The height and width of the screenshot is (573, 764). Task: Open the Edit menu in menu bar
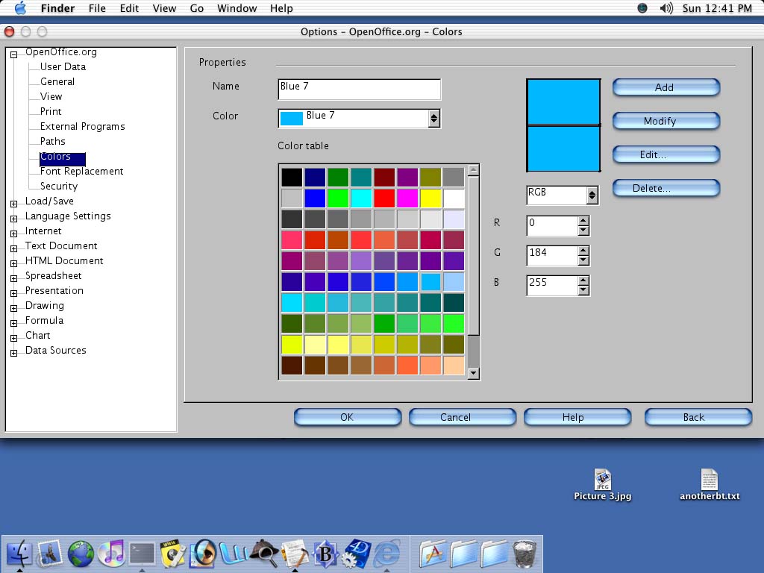129,8
